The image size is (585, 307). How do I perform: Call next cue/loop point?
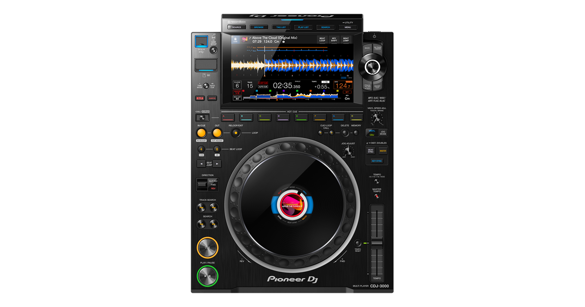click(331, 133)
